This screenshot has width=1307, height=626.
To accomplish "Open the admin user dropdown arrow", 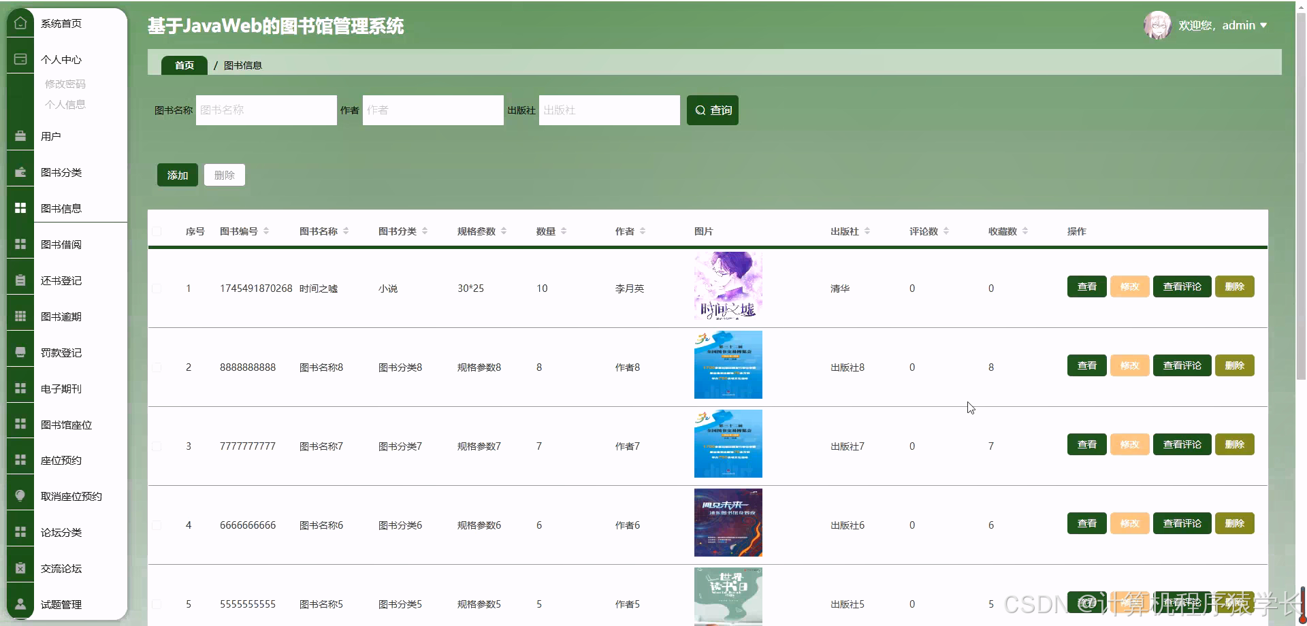I will pos(1263,25).
